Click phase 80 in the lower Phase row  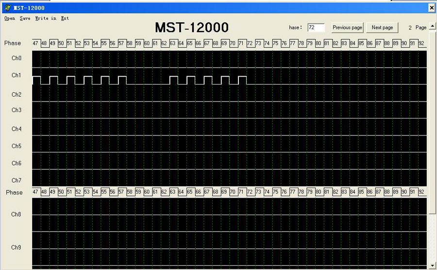click(x=318, y=192)
